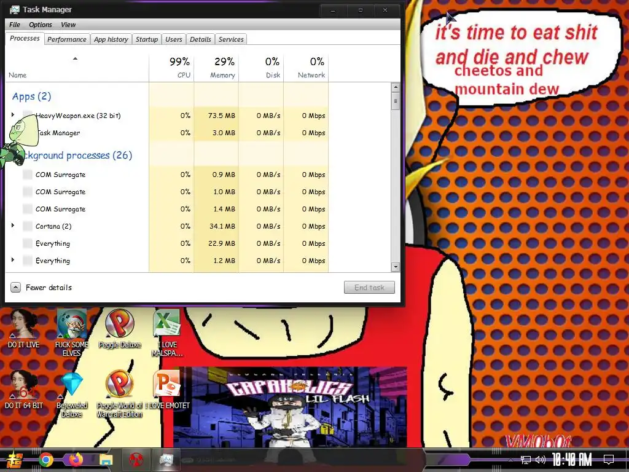
Task: Click the Apps (2) group heading
Action: point(32,96)
